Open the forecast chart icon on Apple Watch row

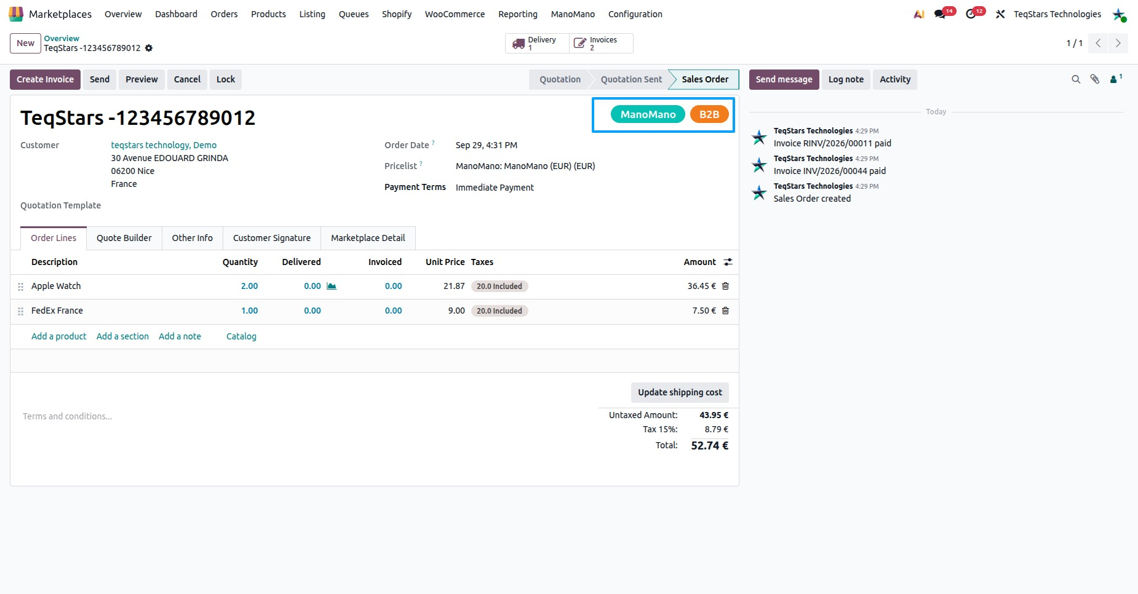[332, 286]
